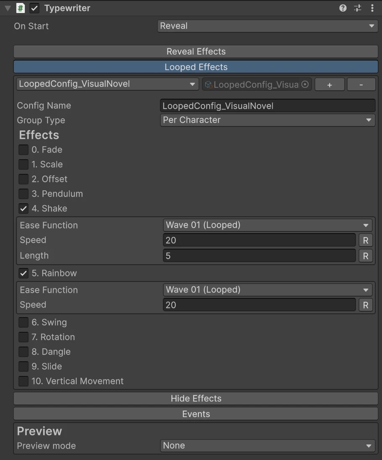The width and height of the screenshot is (382, 460).
Task: Switch to the Hide Effects tab
Action: (x=196, y=398)
